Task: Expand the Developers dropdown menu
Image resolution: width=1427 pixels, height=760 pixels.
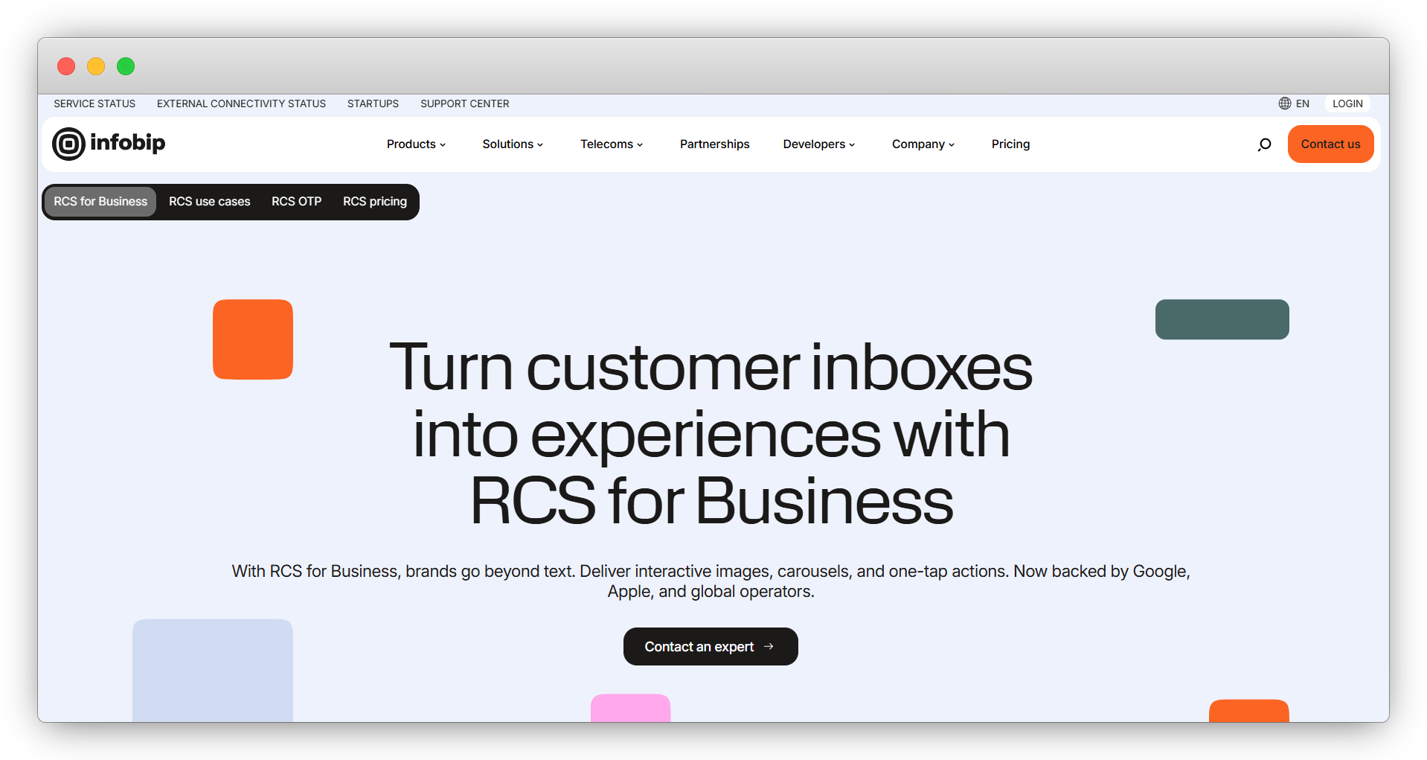Action: [819, 144]
